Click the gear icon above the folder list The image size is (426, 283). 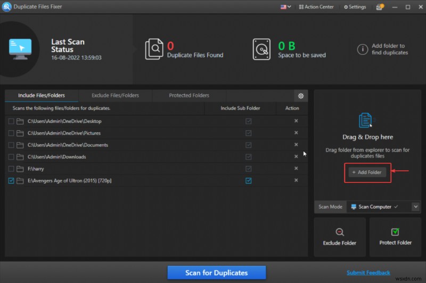301,96
